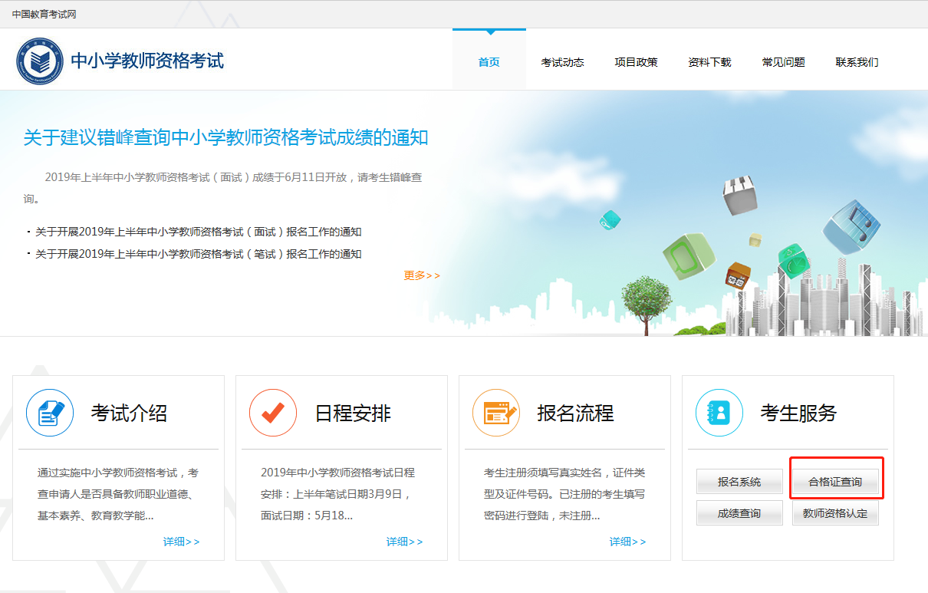This screenshot has height=593, width=928.
Task: Click the 报名流程 form icon
Action: (x=496, y=413)
